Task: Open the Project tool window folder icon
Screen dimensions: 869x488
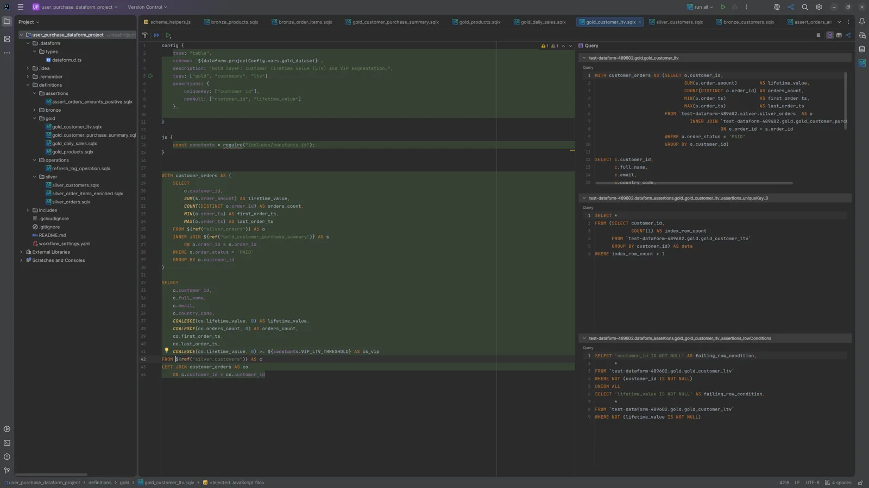Action: (7, 22)
